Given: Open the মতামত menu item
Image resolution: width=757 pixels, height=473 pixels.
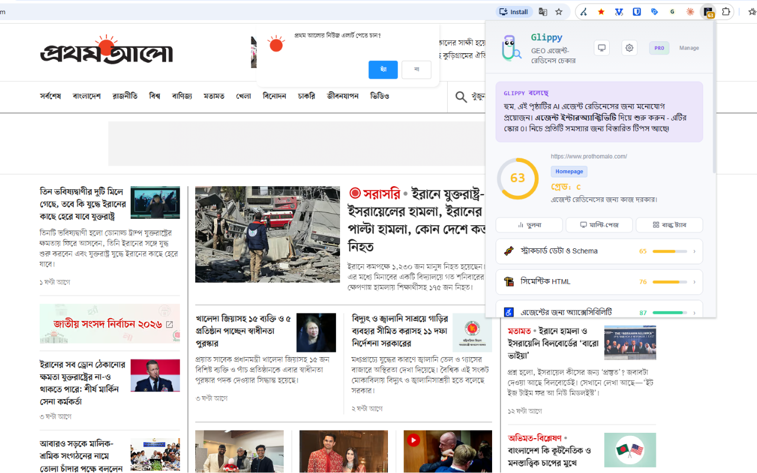Looking at the screenshot, I should click(214, 96).
